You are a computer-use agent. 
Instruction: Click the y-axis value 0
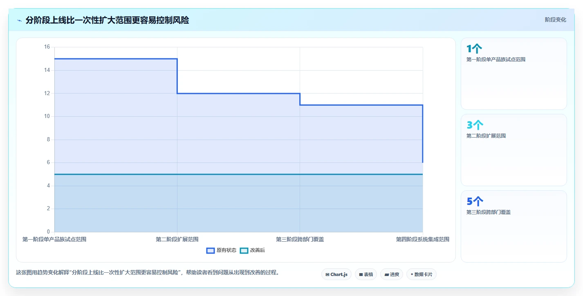pyautogui.click(x=48, y=232)
